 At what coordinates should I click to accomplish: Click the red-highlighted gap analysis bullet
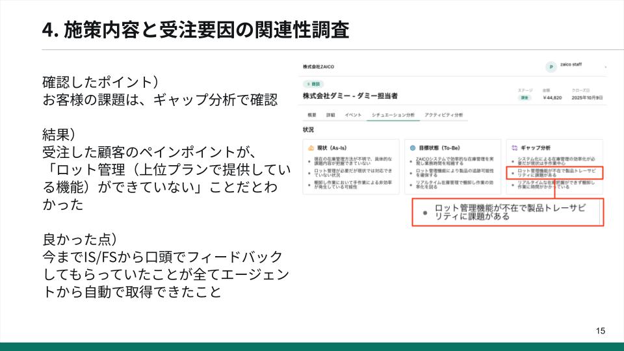[554, 173]
